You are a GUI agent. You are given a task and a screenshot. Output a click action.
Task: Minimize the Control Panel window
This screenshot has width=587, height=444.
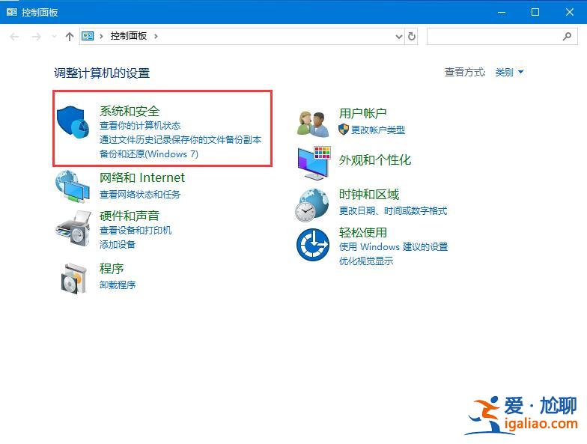tap(502, 12)
